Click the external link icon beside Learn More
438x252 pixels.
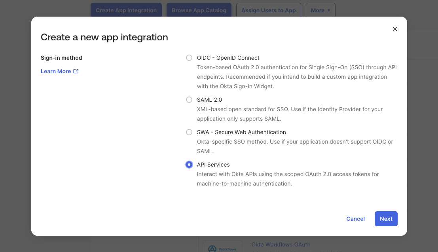(76, 71)
